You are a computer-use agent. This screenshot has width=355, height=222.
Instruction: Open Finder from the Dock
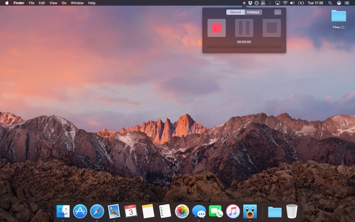63,211
